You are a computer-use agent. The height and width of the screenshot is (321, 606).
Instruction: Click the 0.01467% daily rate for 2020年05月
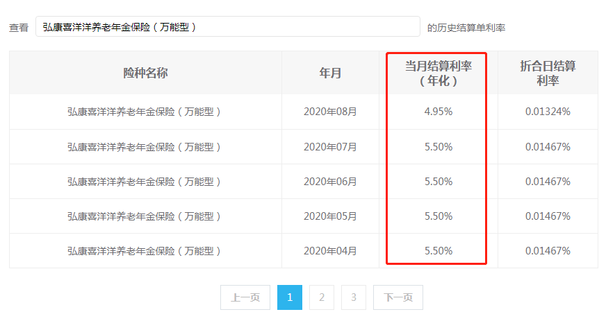coord(548,216)
